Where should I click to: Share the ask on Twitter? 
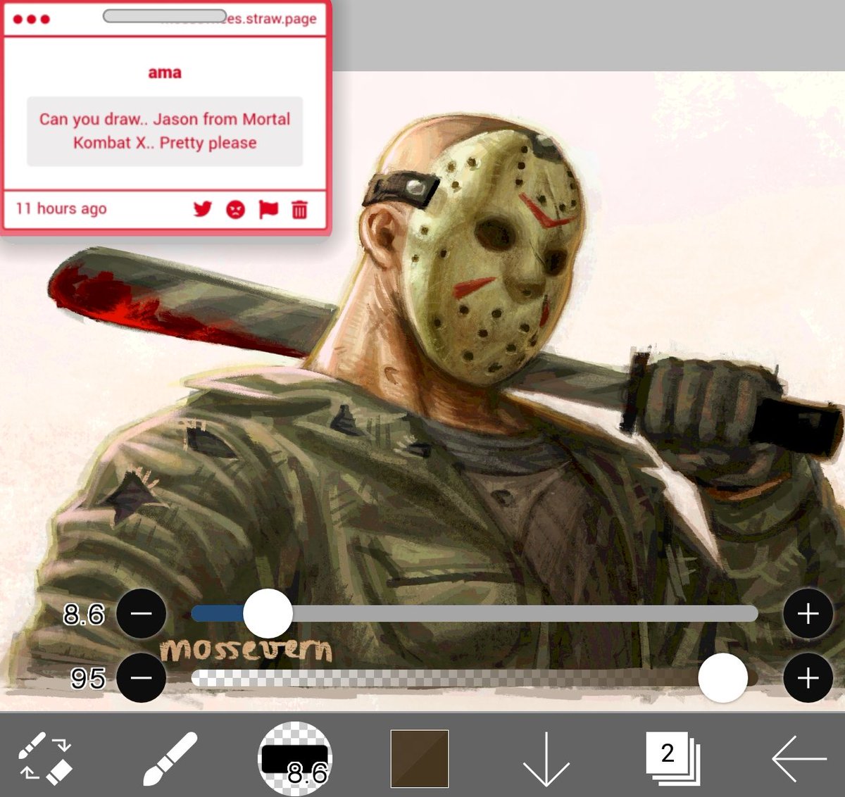point(203,209)
